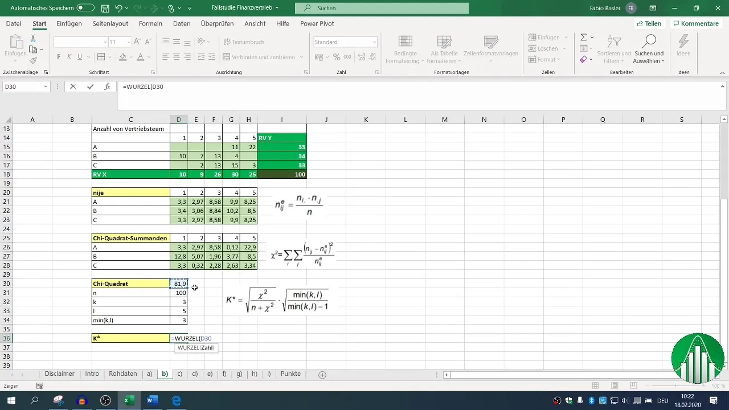Open Word from the Windows taskbar
The width and height of the screenshot is (729, 410).
pyautogui.click(x=153, y=401)
